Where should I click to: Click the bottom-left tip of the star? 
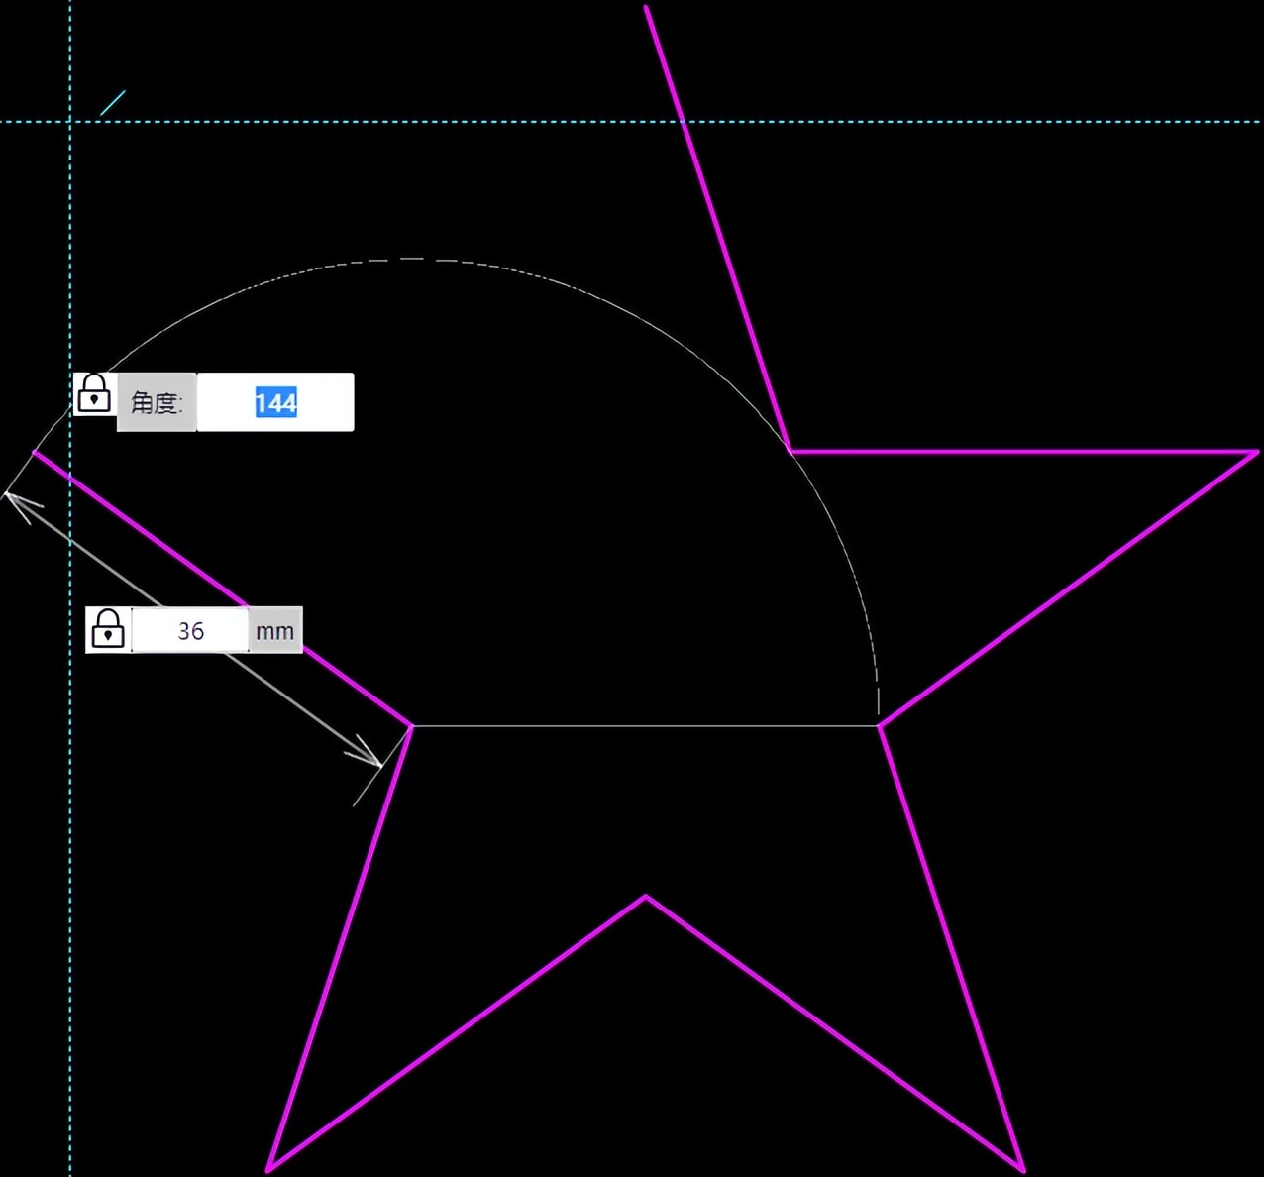(268, 1169)
